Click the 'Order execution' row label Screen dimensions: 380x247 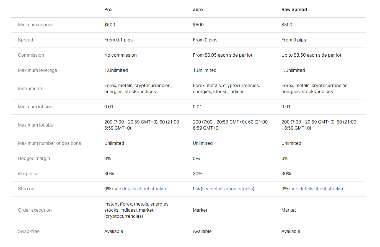(x=35, y=210)
